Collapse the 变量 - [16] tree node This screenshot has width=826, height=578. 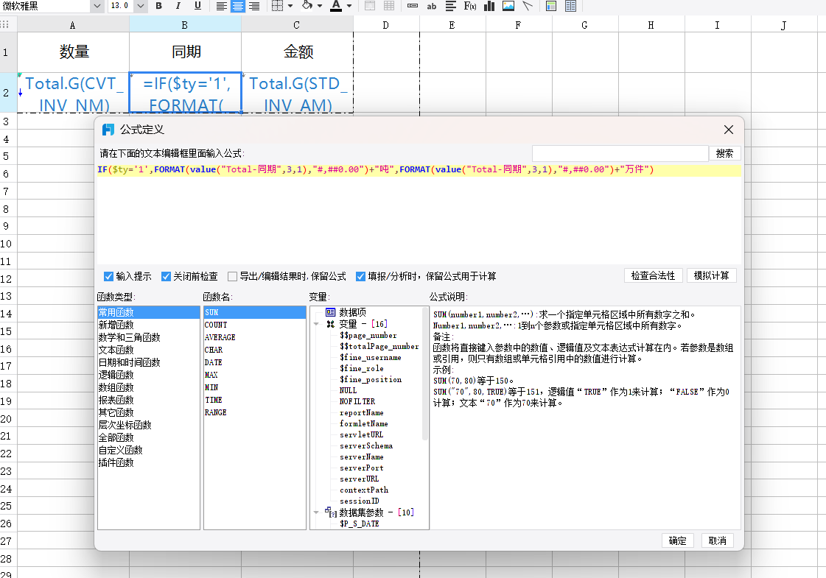click(316, 324)
